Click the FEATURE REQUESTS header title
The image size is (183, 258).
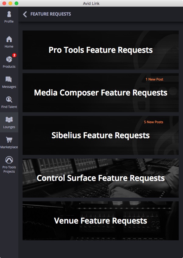pos(51,14)
